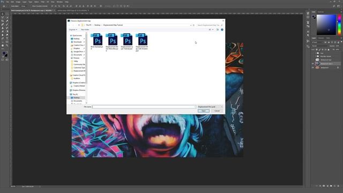The width and height of the screenshot is (343, 193).
Task: Select the Eraser tool
Action: [x=3, y=31]
